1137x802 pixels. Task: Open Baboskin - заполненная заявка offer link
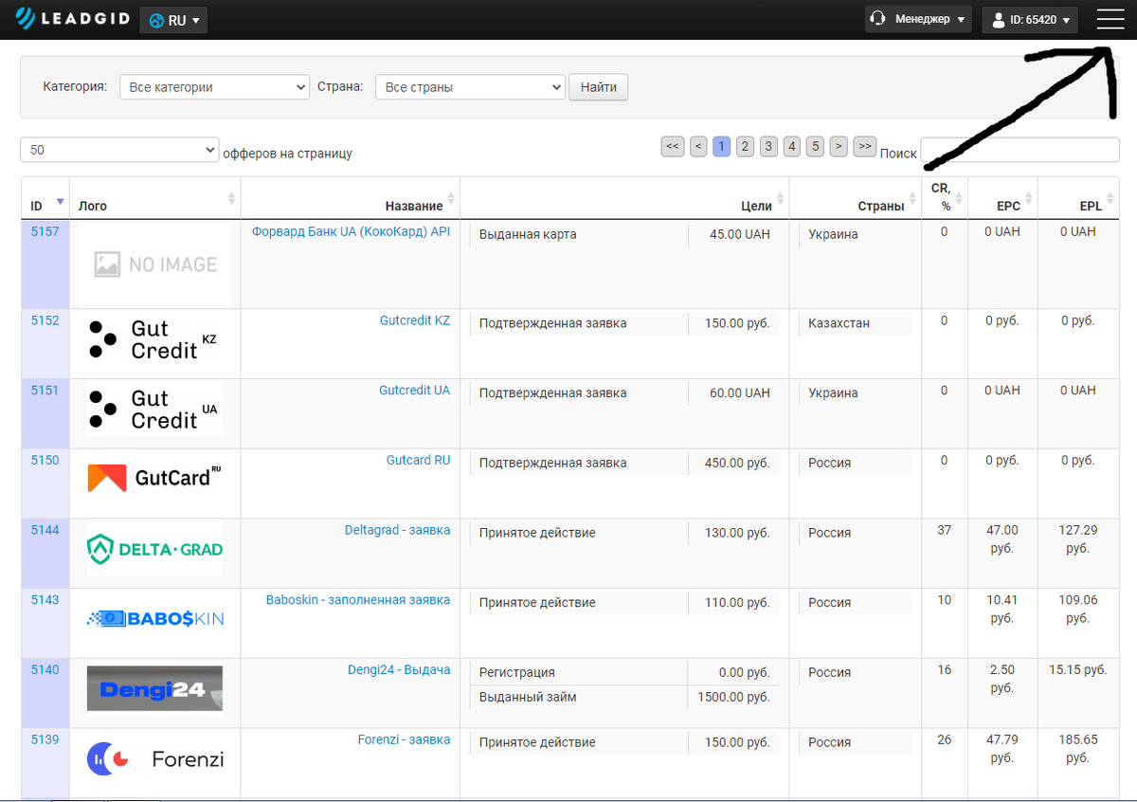click(x=358, y=600)
